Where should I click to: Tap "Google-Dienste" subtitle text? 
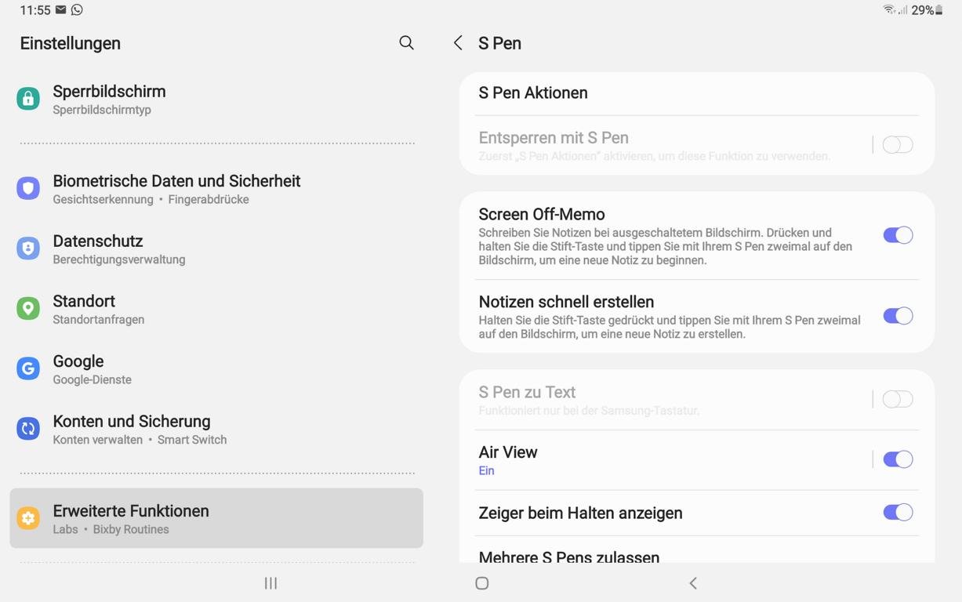pyautogui.click(x=92, y=380)
